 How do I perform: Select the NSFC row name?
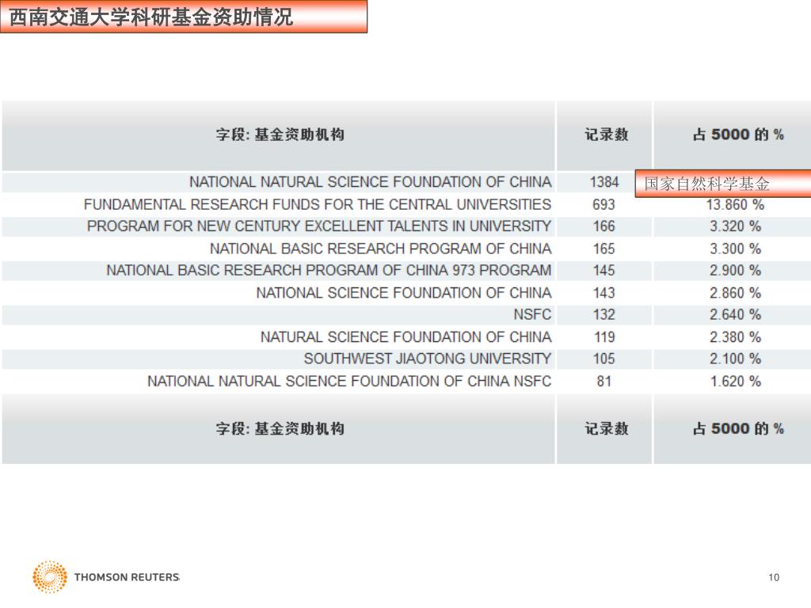(532, 314)
